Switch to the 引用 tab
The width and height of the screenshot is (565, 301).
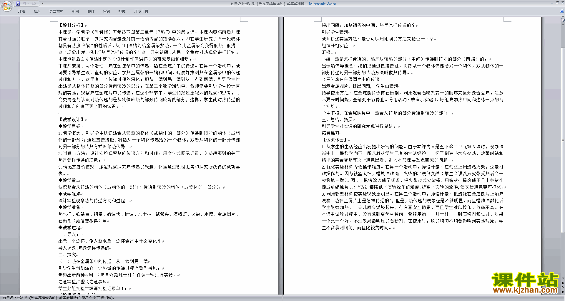pyautogui.click(x=75, y=11)
